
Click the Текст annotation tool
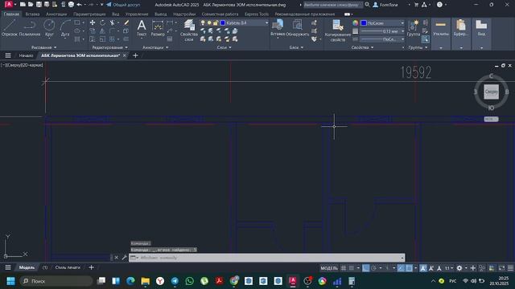point(142,27)
